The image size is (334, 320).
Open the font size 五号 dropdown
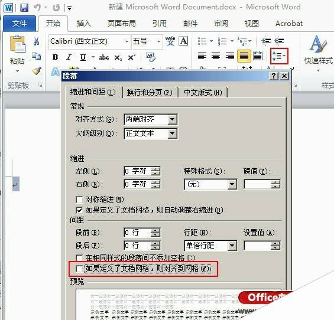tap(158, 41)
